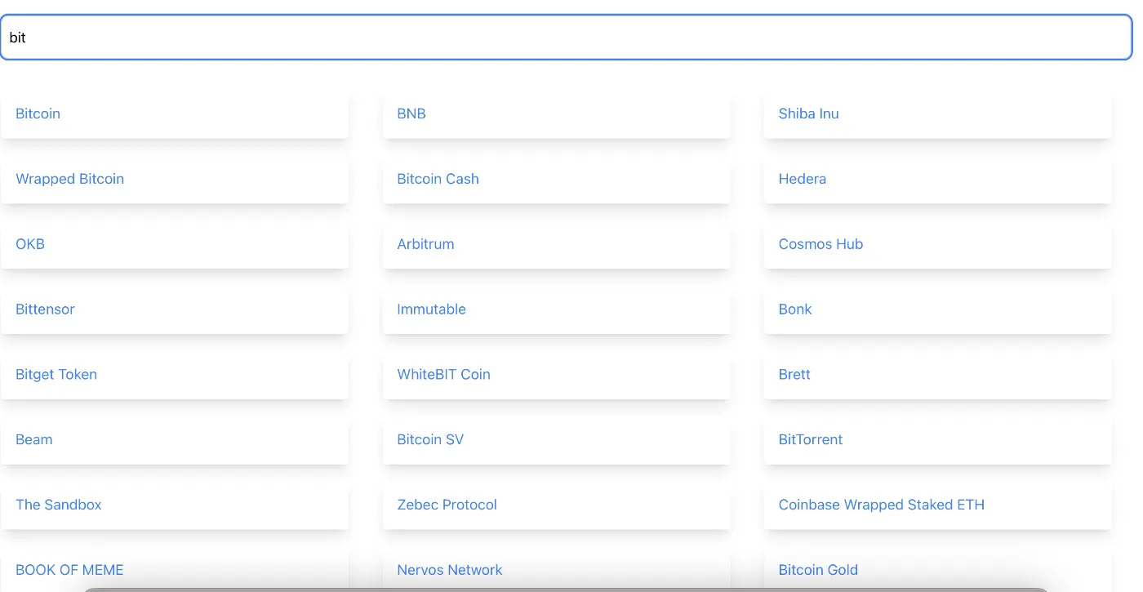Select BNB from the results

(411, 114)
